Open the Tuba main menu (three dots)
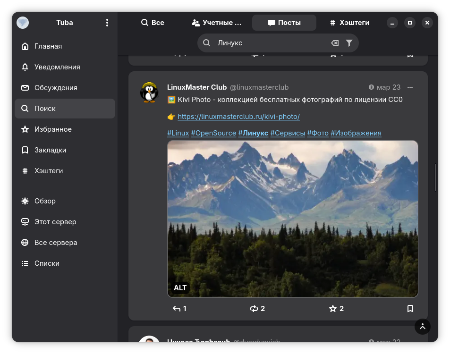Screen dimensions: 450x354 point(107,23)
